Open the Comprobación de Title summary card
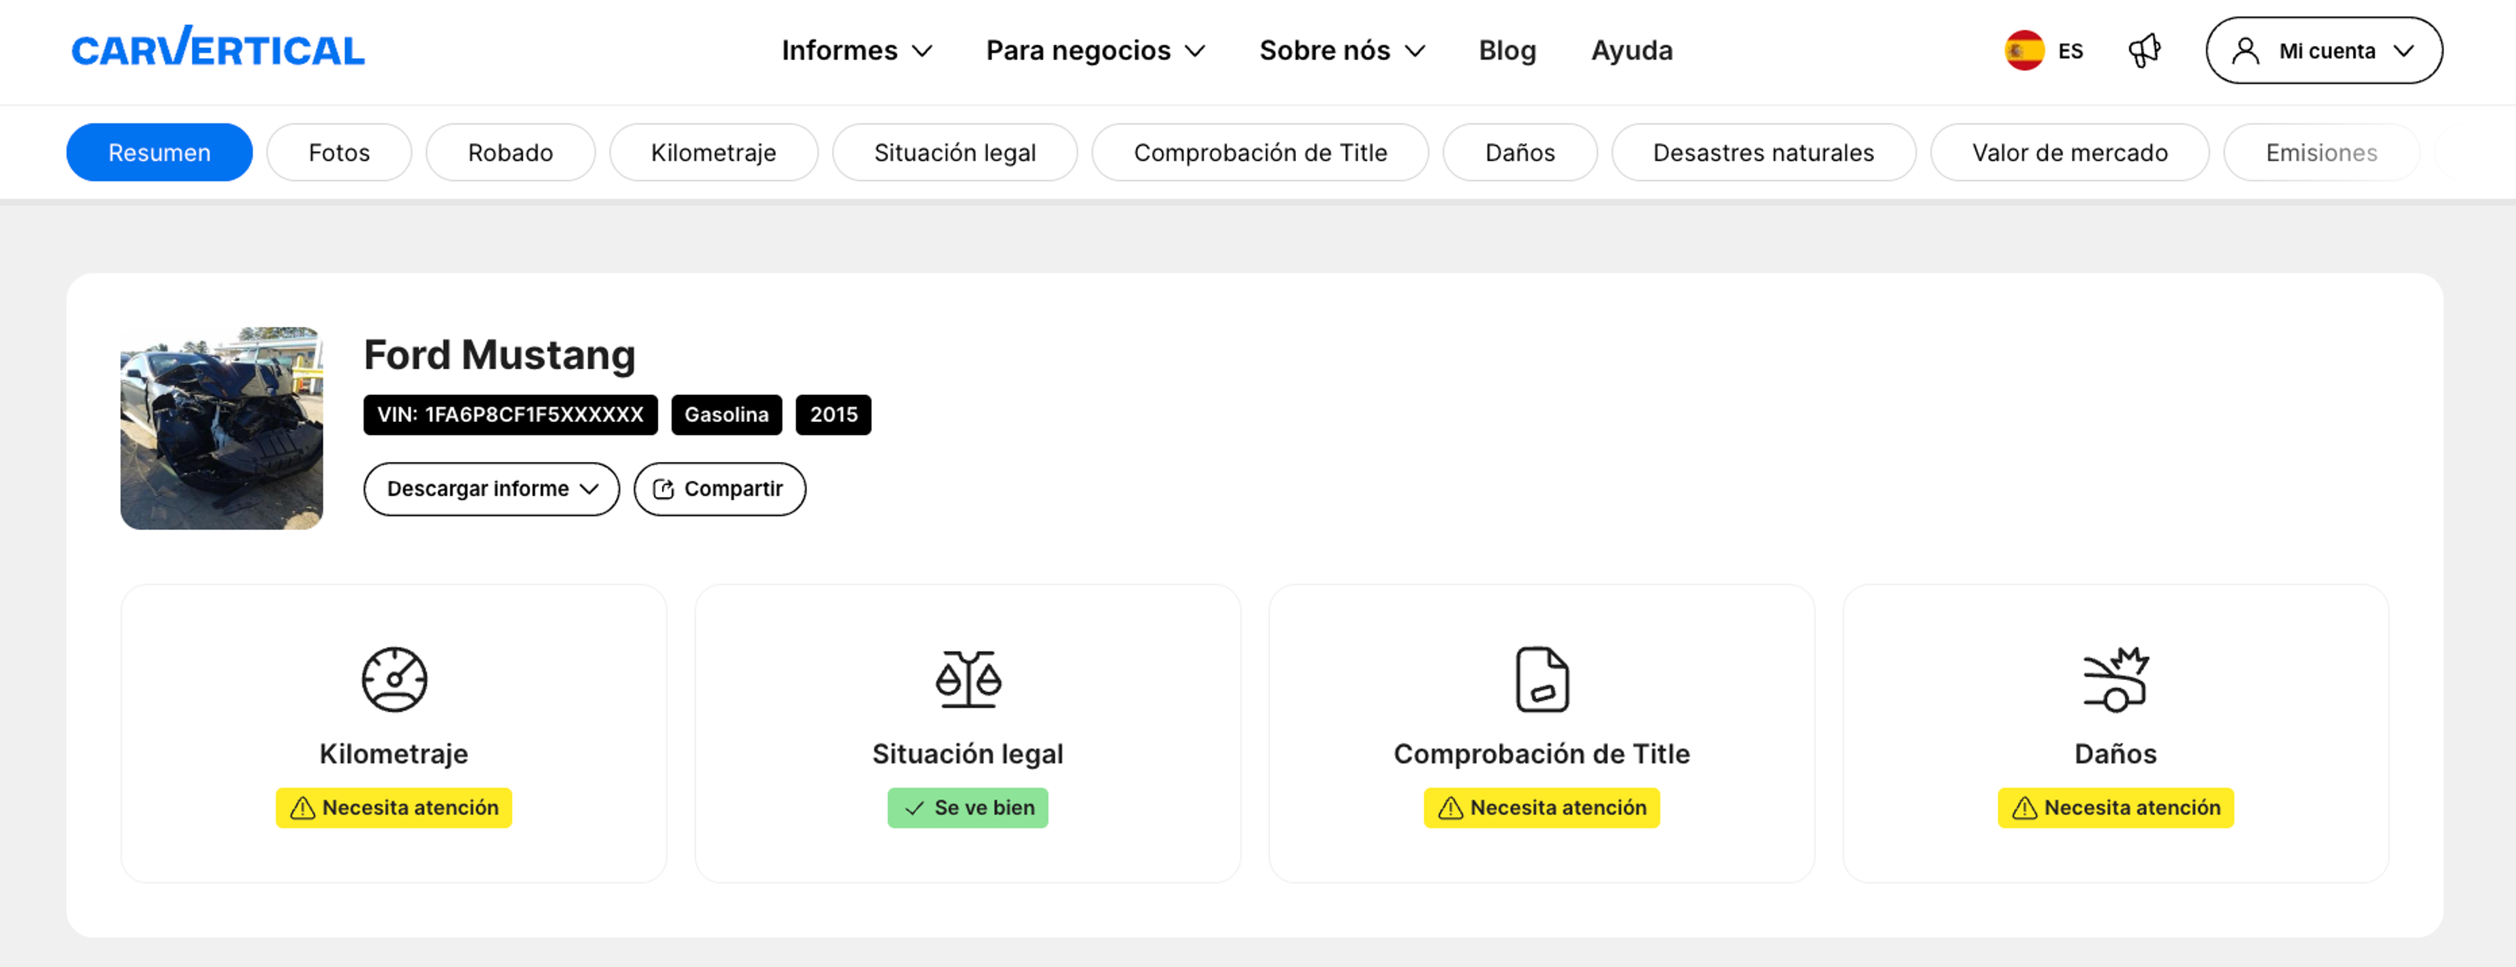Viewport: 2516px width, 967px height. tap(1542, 734)
